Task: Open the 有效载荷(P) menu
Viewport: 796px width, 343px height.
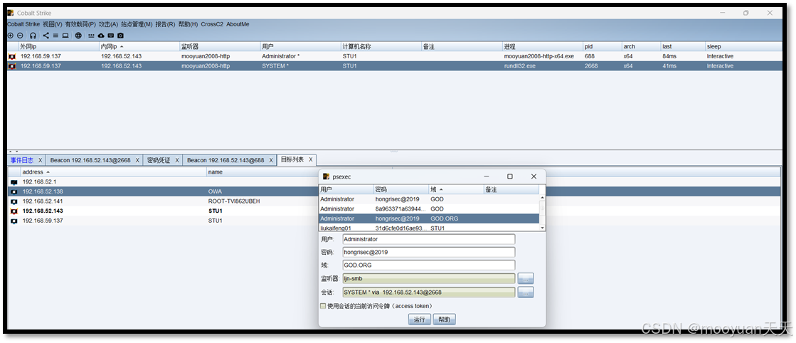Action: (80, 24)
